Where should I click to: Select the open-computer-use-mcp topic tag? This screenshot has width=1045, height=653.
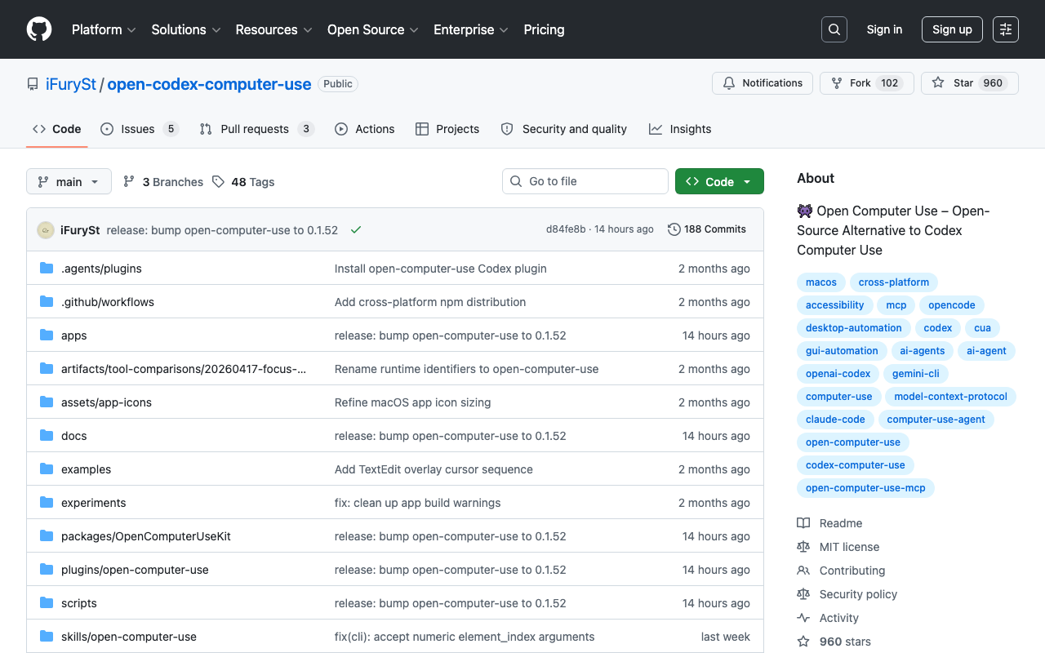[x=865, y=488]
